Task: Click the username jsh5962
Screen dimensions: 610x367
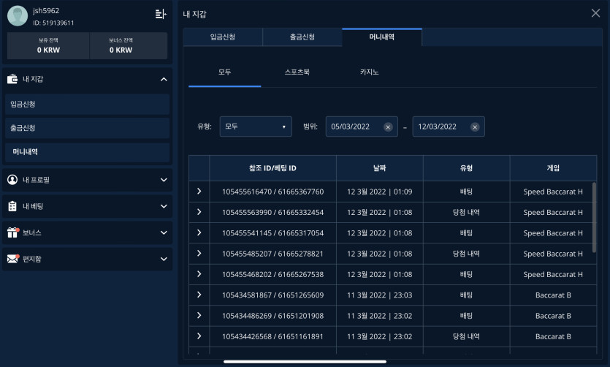Action: pyautogui.click(x=46, y=11)
